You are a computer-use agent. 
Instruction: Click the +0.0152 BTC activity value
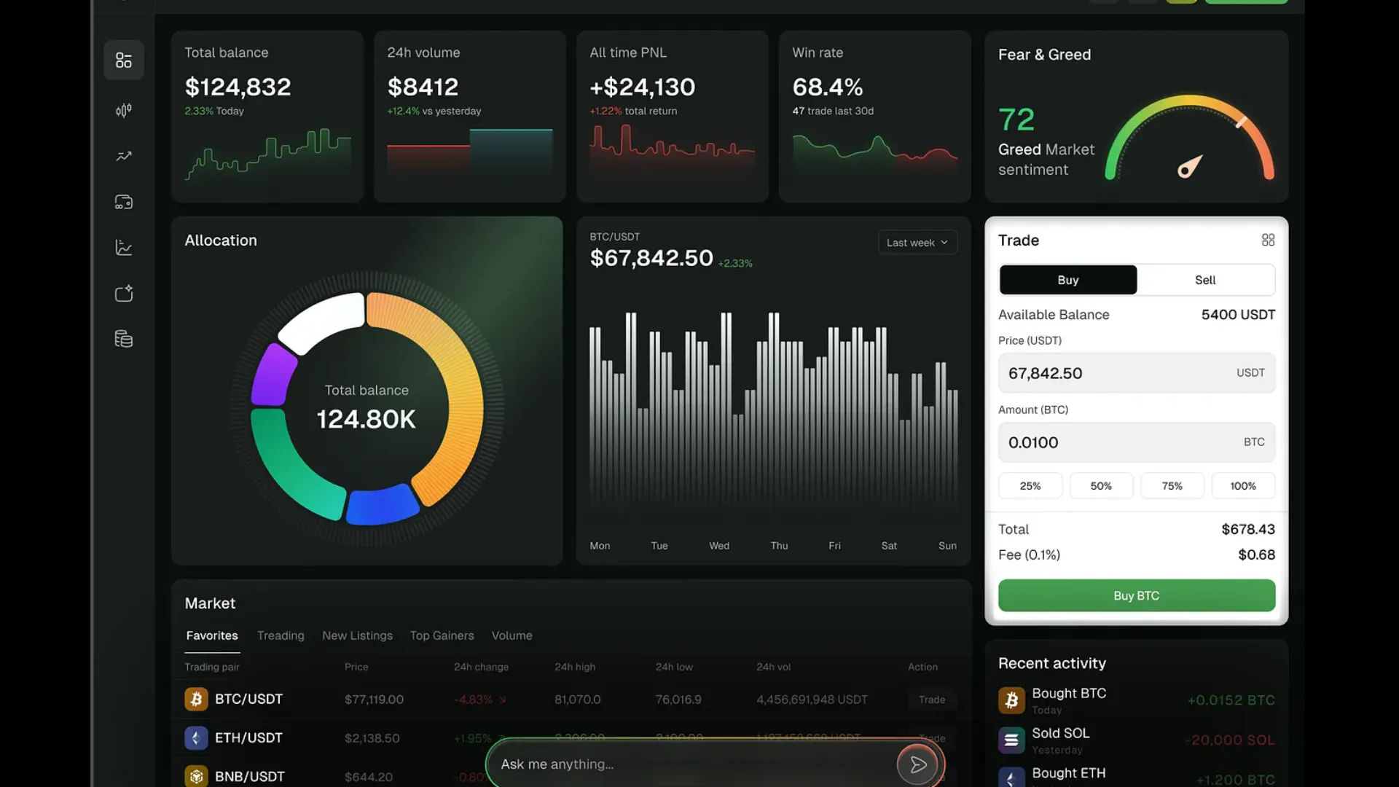[x=1231, y=700]
